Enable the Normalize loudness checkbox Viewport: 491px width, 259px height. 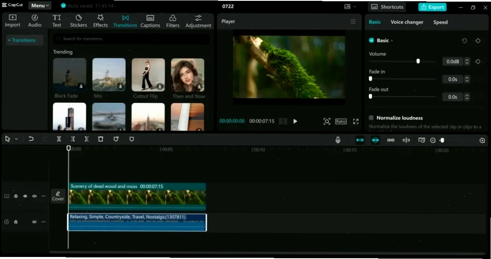(371, 118)
